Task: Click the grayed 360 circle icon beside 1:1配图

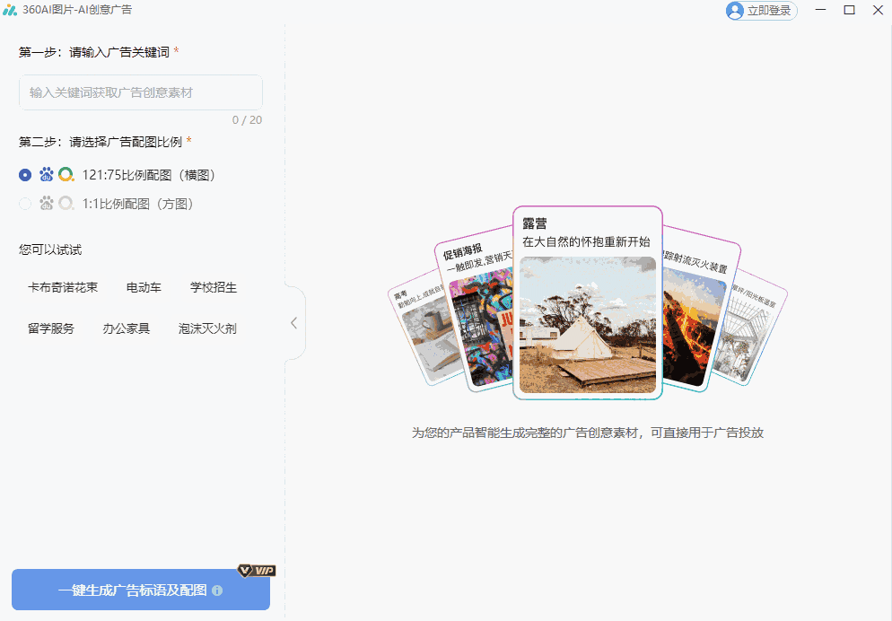Action: coord(65,203)
